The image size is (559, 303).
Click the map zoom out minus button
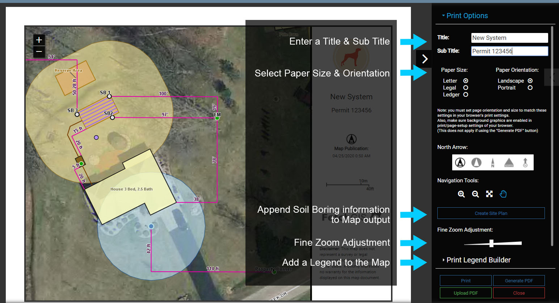[39, 52]
